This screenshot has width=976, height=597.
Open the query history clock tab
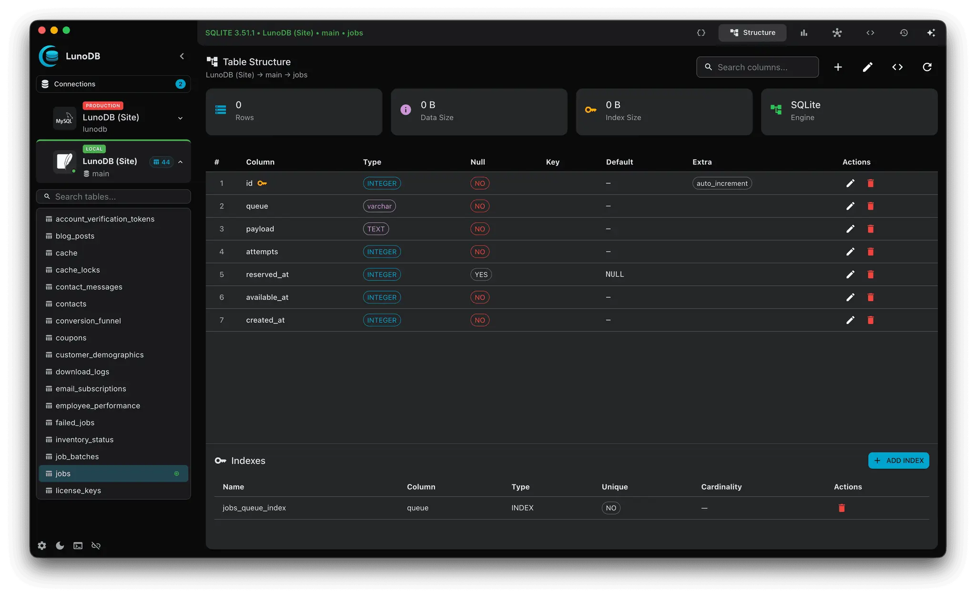coord(904,33)
